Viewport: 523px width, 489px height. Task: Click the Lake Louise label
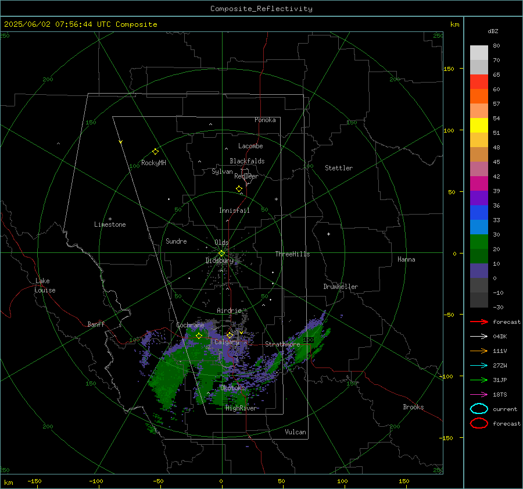point(45,285)
